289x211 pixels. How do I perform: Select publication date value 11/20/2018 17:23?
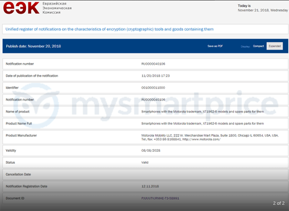click(155, 76)
